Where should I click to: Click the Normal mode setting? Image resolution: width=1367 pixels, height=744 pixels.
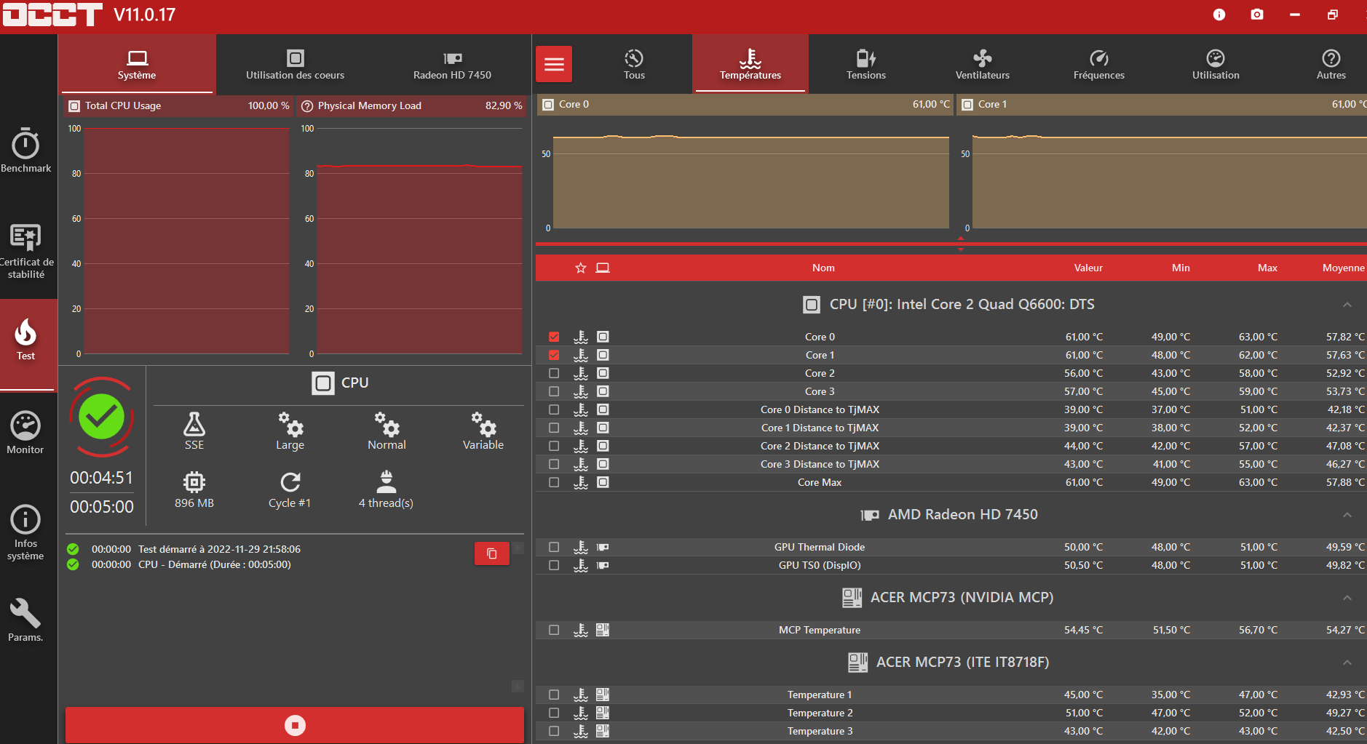[x=387, y=431]
